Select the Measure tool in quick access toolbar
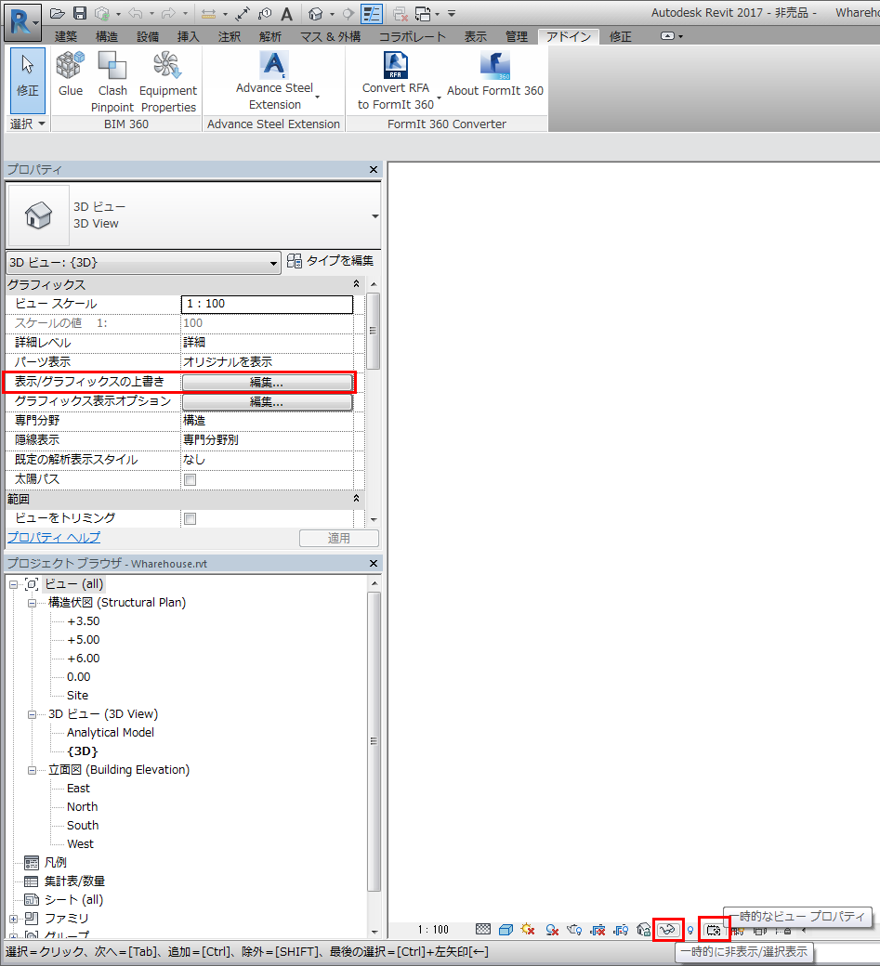Viewport: 880px width, 966px height. click(209, 13)
